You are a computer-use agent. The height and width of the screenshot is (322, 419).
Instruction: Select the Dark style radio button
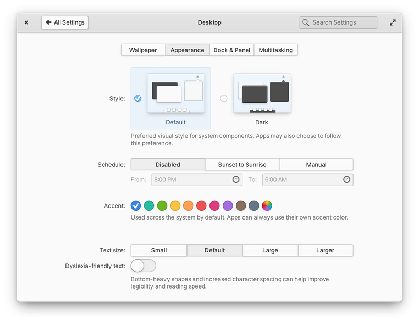pos(224,98)
